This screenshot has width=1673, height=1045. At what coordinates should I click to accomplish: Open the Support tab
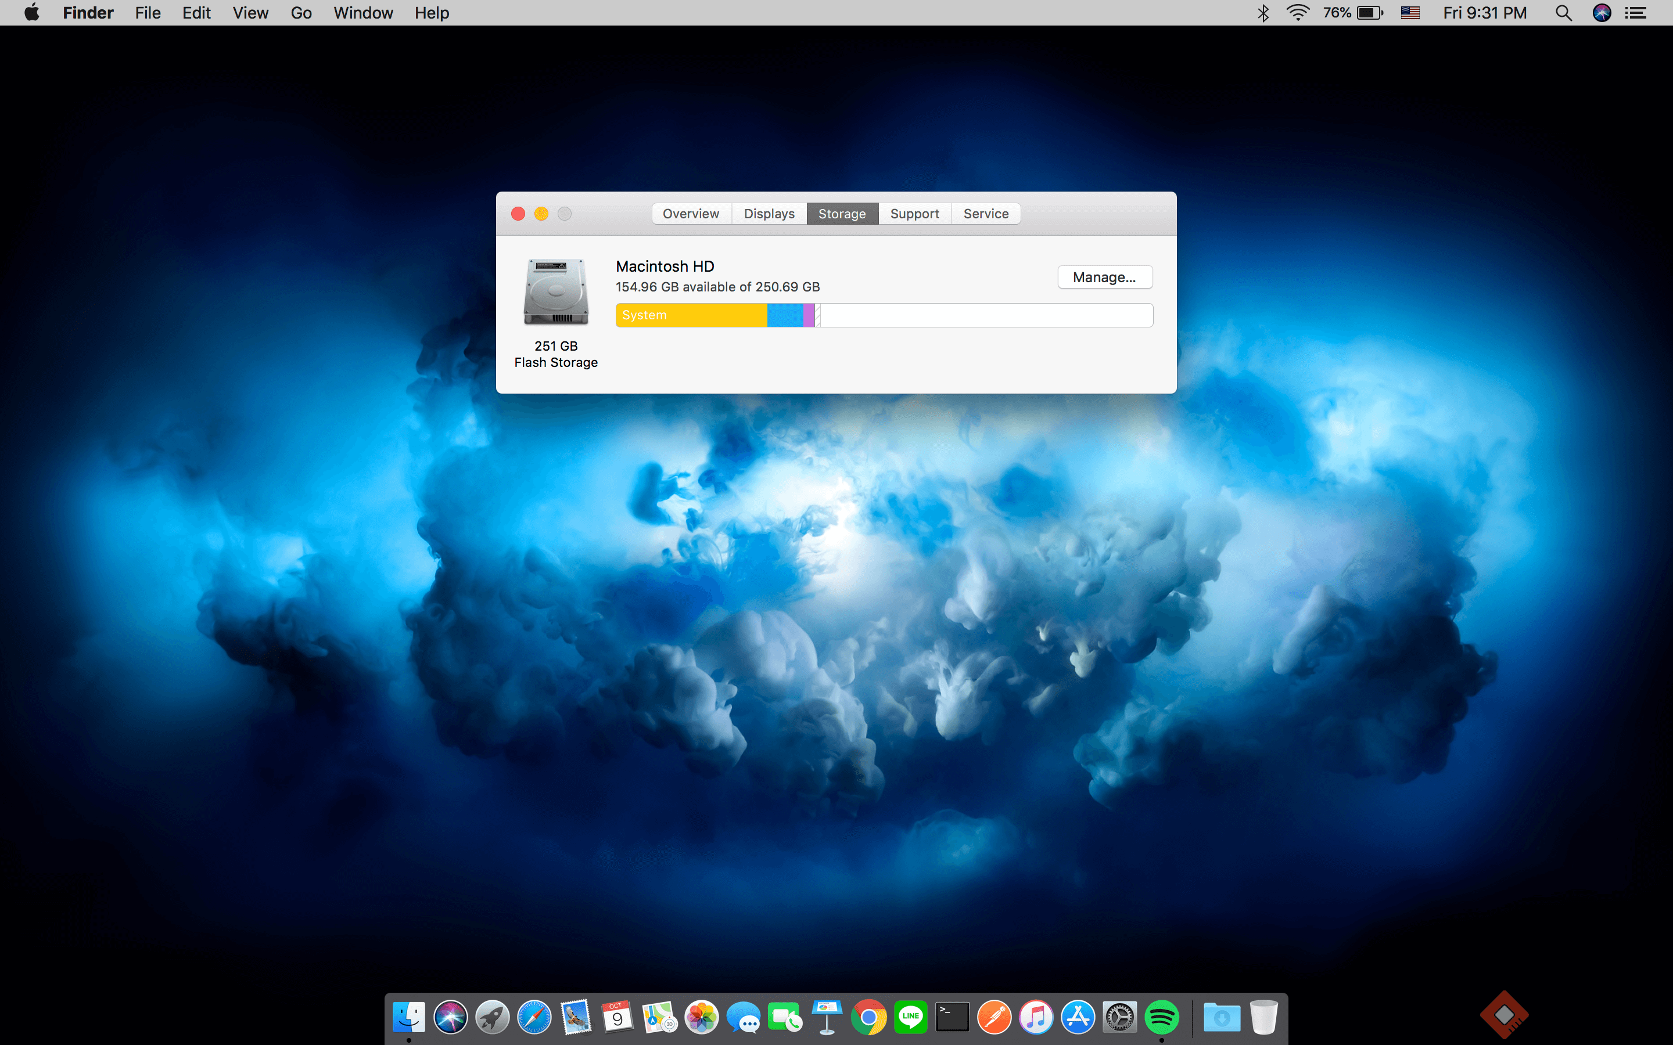click(914, 214)
